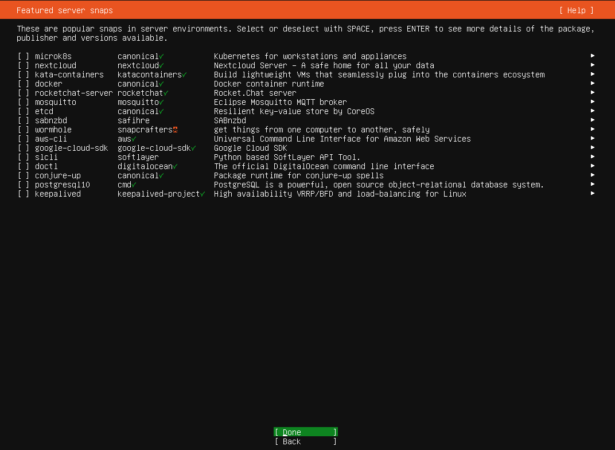Viewport: 615px width, 450px height.
Task: Select the sabnzbd checkbox
Action: (23, 120)
